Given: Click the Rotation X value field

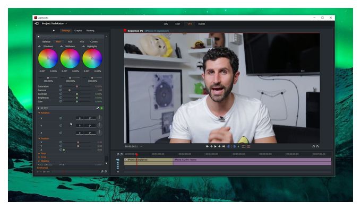Looking at the screenshot, I should (x=80, y=118).
